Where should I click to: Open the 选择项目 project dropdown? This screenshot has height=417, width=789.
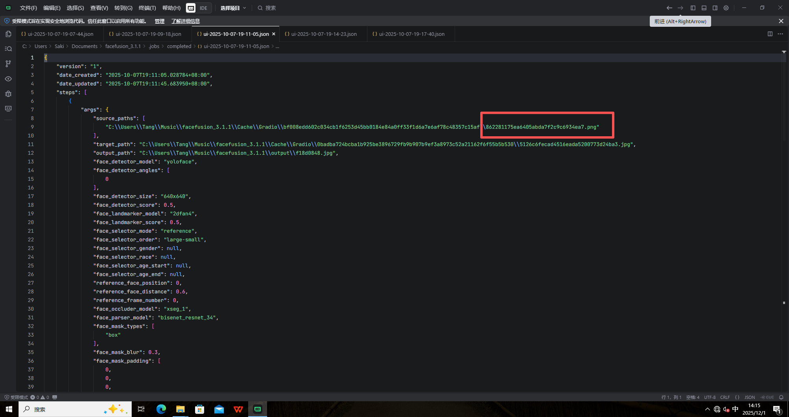233,8
